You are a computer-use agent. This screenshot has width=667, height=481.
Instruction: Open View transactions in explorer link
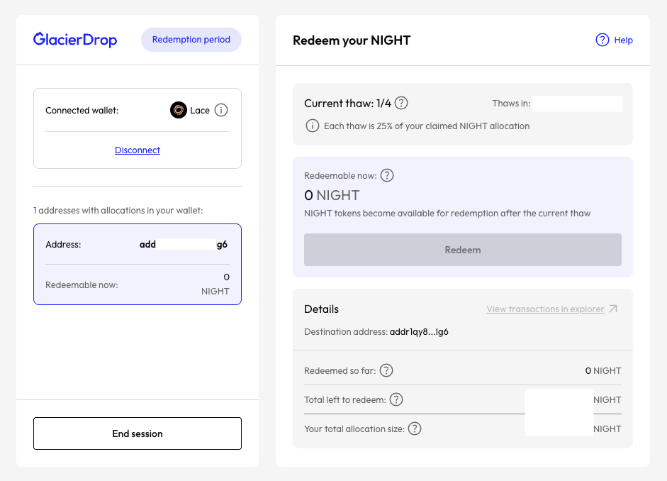545,309
